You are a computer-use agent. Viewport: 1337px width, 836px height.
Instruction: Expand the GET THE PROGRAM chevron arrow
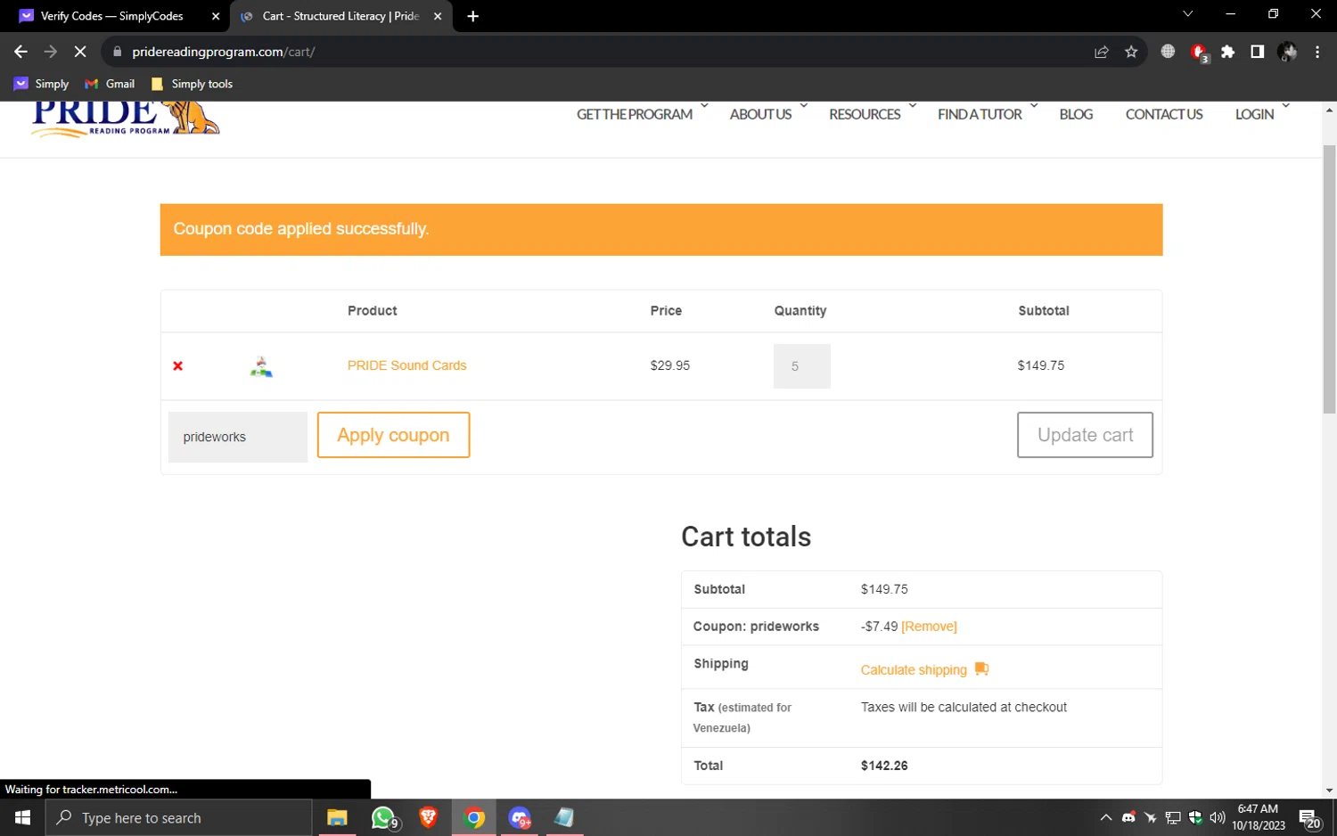pos(704,105)
